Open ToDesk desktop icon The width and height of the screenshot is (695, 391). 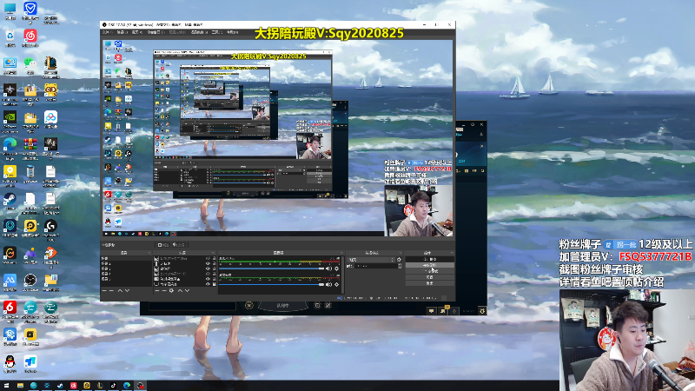pyautogui.click(x=30, y=363)
